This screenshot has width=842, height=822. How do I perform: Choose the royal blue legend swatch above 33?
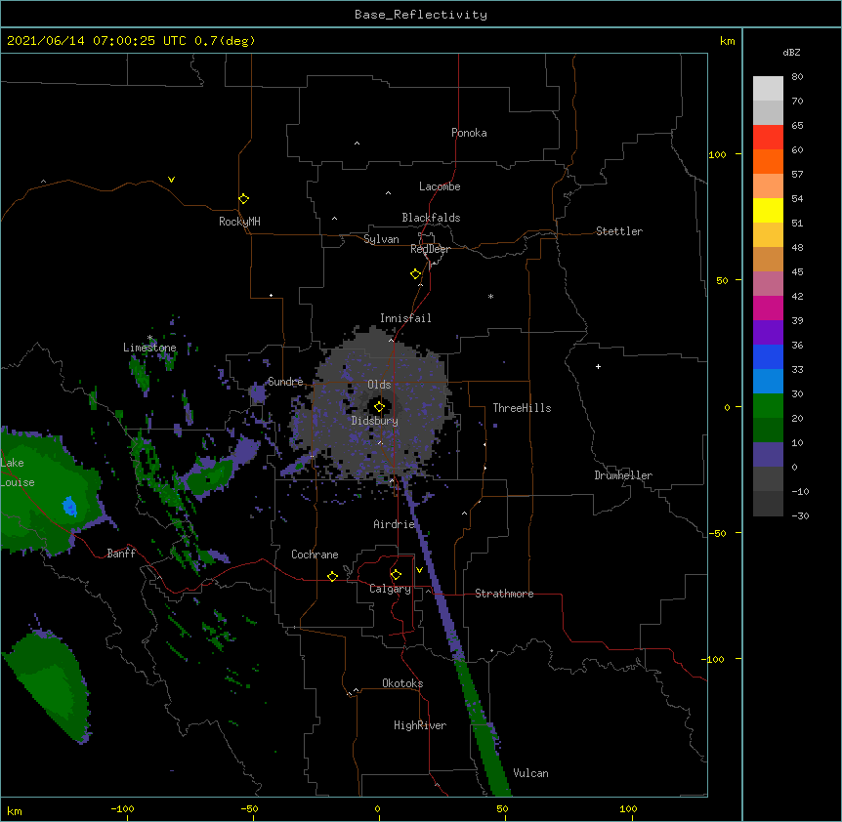768,356
